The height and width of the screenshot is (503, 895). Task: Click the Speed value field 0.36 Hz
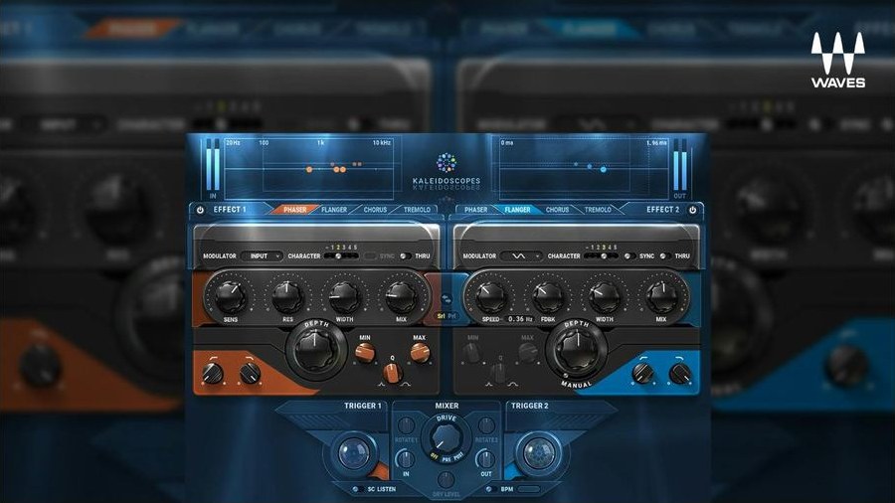coord(520,319)
